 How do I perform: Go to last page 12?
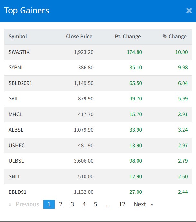point(122,204)
